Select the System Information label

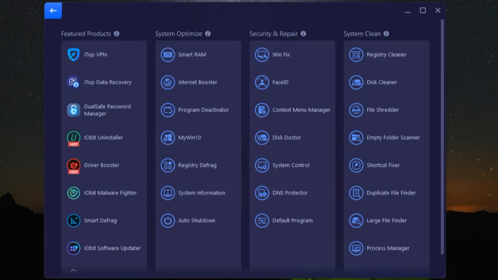click(202, 193)
